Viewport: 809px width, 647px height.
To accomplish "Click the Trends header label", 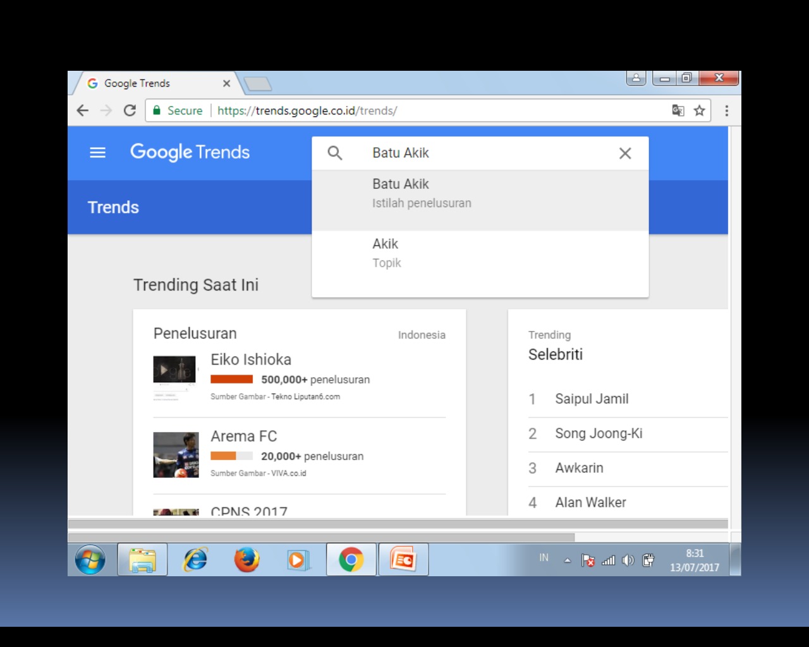I will tap(113, 207).
